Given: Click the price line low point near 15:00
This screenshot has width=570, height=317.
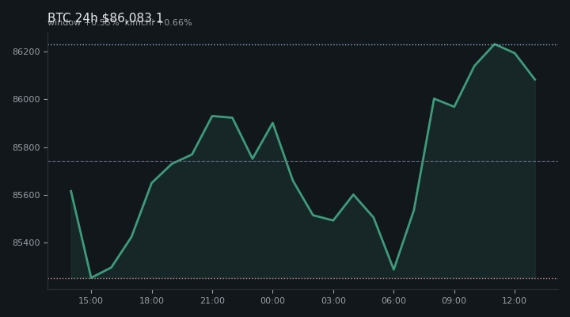Looking at the screenshot, I should 91,277.
